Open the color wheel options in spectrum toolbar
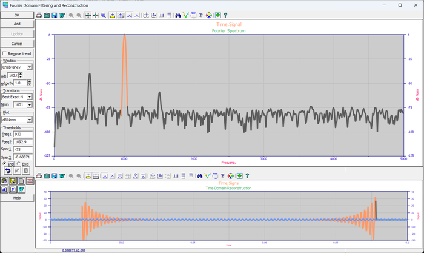This screenshot has height=253, width=424. (209, 15)
